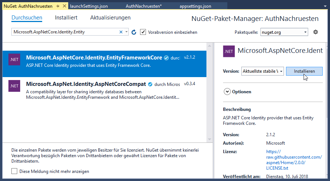Click 'durch Micros' author text of AspNetCoreCompat
The width and height of the screenshot is (330, 181).
point(167,84)
